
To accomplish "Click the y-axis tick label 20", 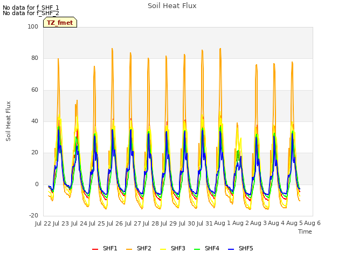I will [x=34, y=153].
